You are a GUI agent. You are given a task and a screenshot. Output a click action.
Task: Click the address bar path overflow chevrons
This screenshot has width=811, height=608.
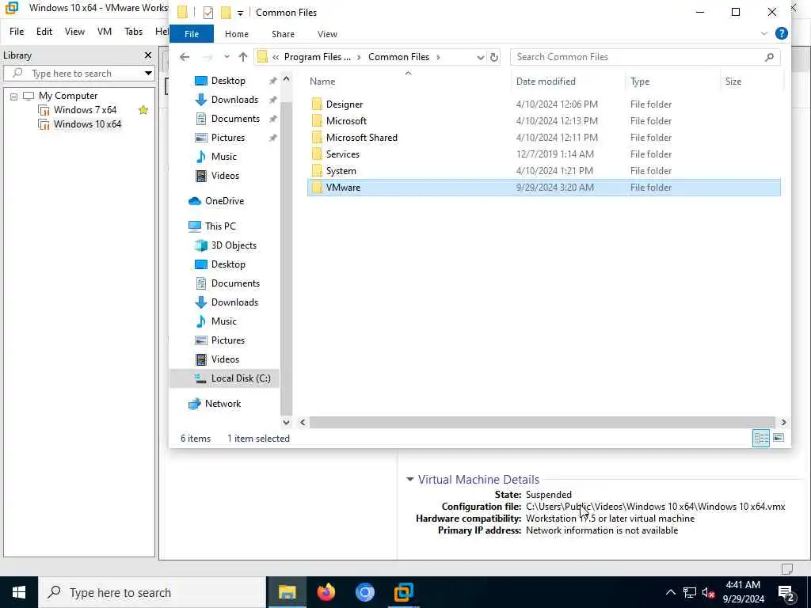pos(276,57)
